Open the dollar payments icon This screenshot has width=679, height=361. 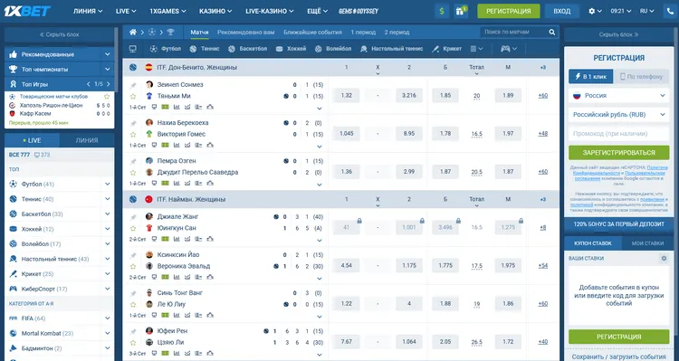pos(442,11)
